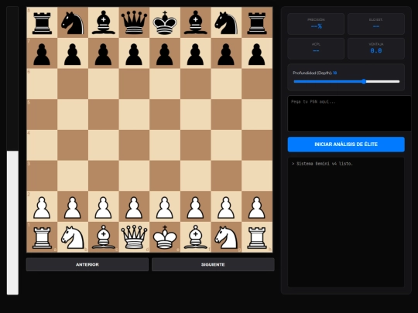Click the empty d4 square

point(134,145)
